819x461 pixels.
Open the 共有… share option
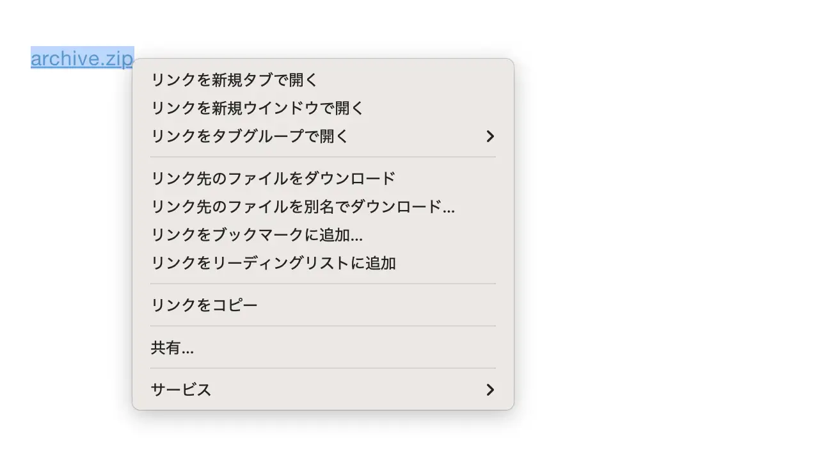coord(172,348)
